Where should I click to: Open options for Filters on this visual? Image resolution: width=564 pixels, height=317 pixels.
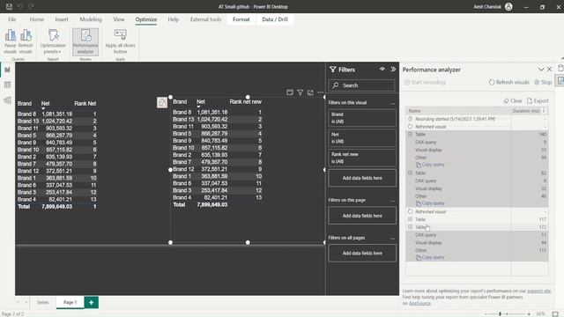tap(392, 103)
